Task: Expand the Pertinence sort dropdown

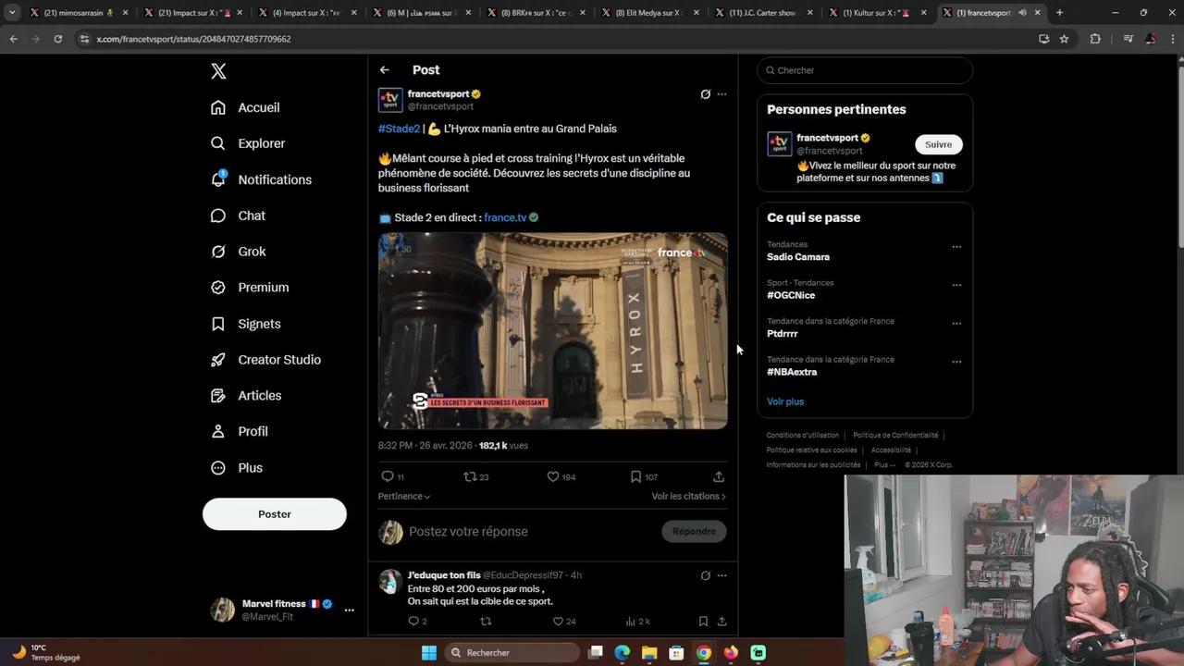Action: pos(404,497)
